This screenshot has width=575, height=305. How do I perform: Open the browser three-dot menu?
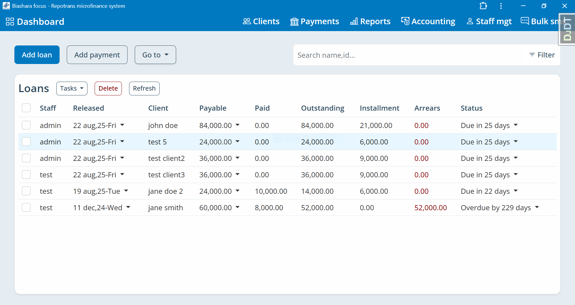tap(501, 6)
